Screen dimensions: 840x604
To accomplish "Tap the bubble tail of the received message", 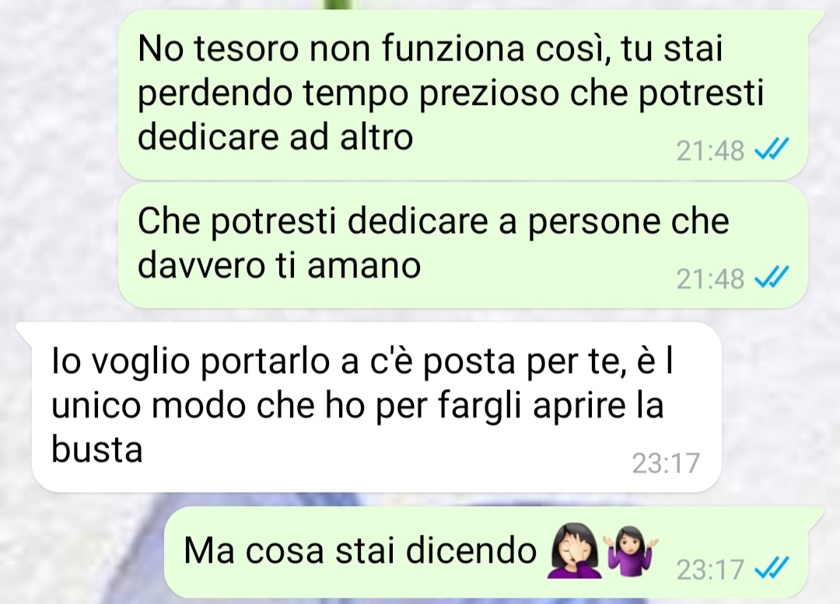I will point(25,332).
